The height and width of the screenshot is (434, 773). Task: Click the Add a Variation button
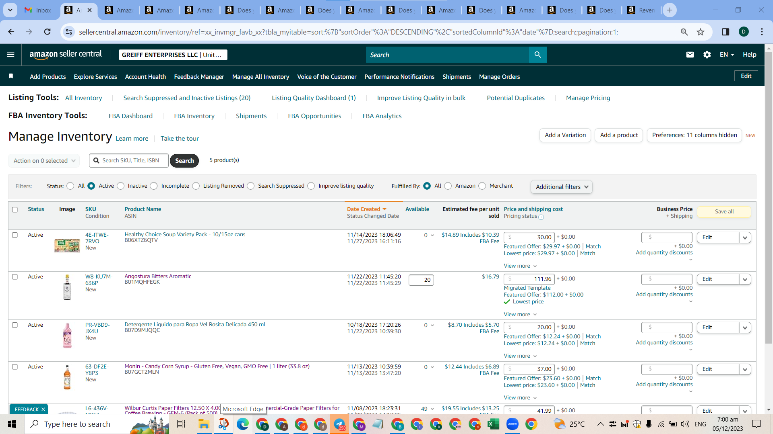pos(565,135)
